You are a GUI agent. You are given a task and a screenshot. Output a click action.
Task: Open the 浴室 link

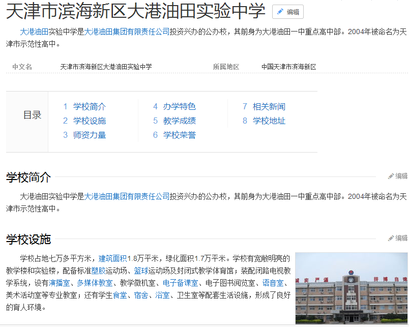pos(162,295)
